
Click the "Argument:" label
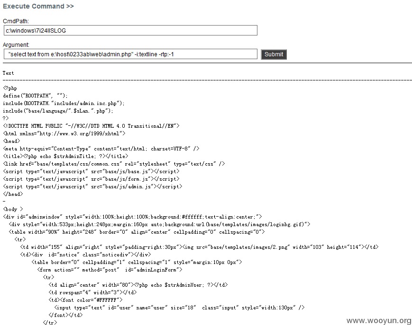click(x=16, y=45)
